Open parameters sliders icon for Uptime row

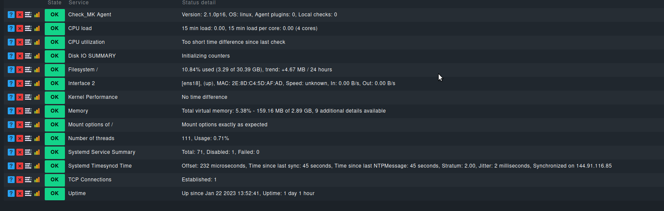pos(28,193)
